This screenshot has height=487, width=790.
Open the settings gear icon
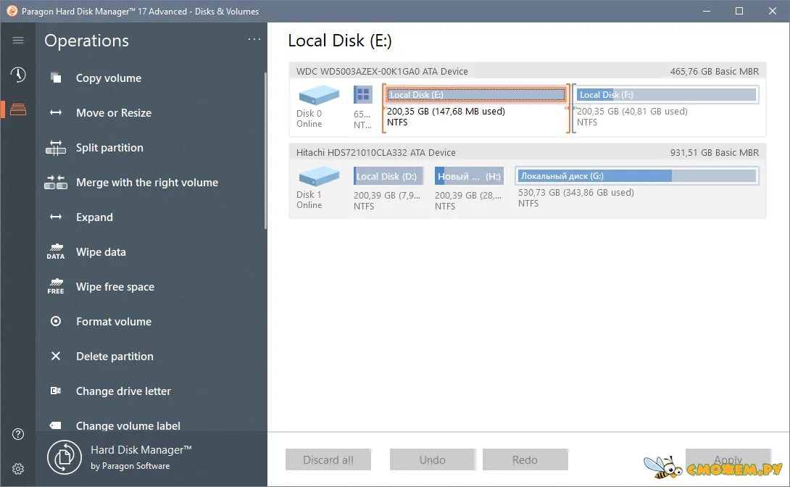(18, 469)
